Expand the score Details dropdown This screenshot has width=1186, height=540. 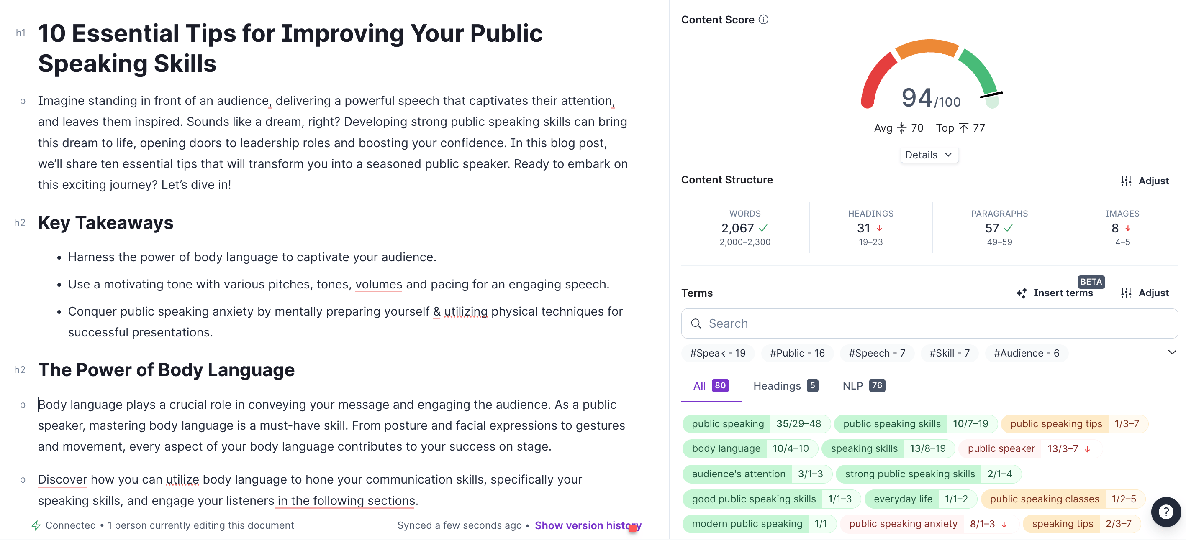(x=929, y=155)
